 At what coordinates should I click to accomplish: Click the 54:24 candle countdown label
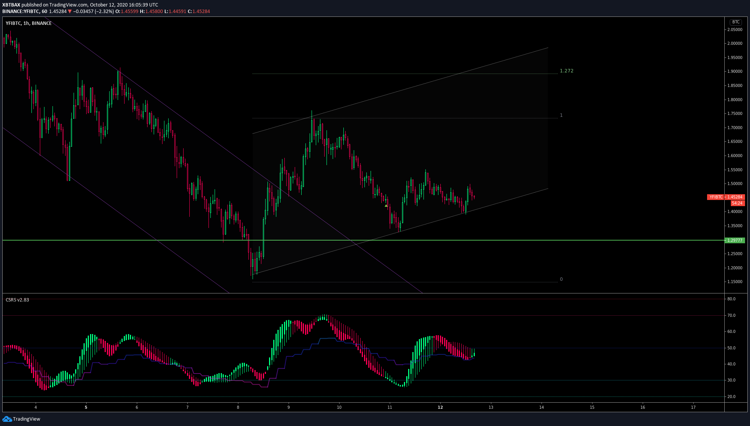[737, 203]
